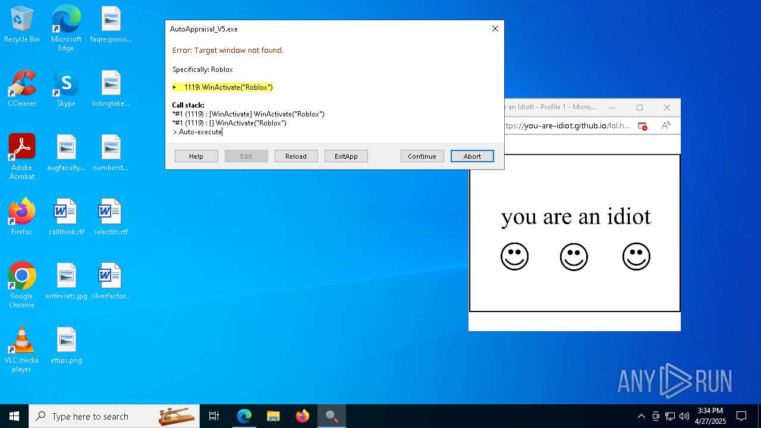Select the listingtake... file icon
Screen dimensions: 761x428
coord(111,89)
